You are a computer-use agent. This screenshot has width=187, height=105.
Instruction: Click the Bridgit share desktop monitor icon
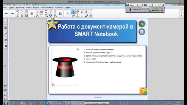[146, 5]
